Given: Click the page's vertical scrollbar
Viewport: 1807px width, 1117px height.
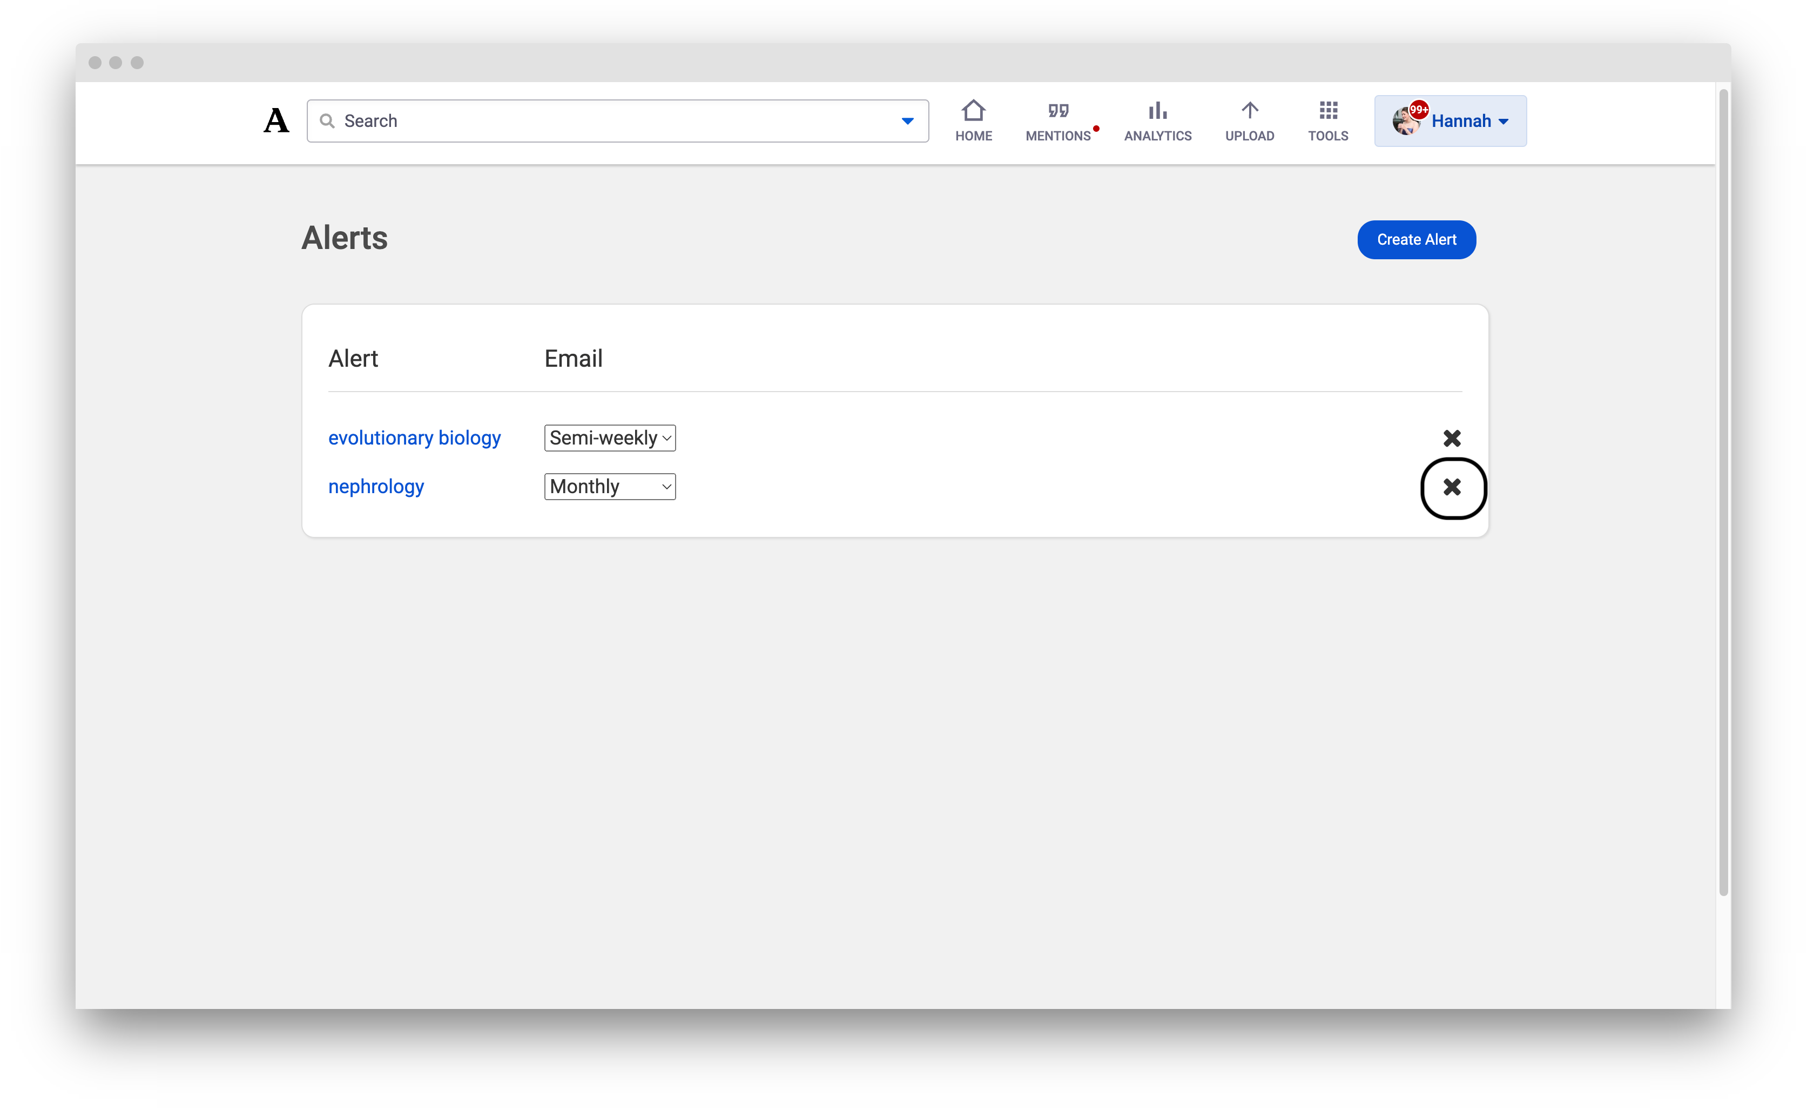Looking at the screenshot, I should pos(1723,492).
